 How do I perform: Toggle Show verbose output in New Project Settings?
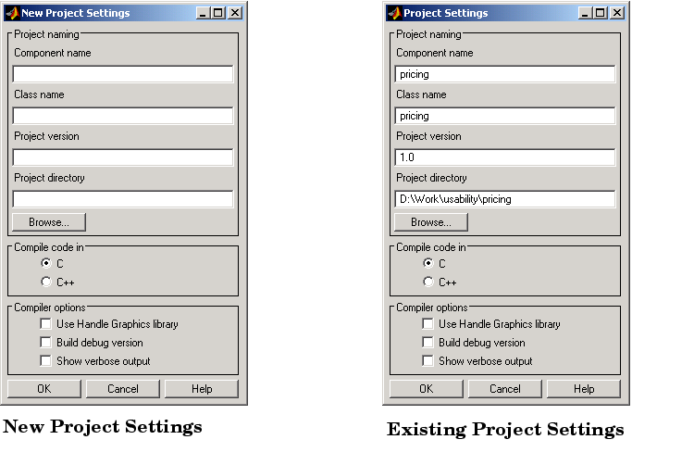45,360
